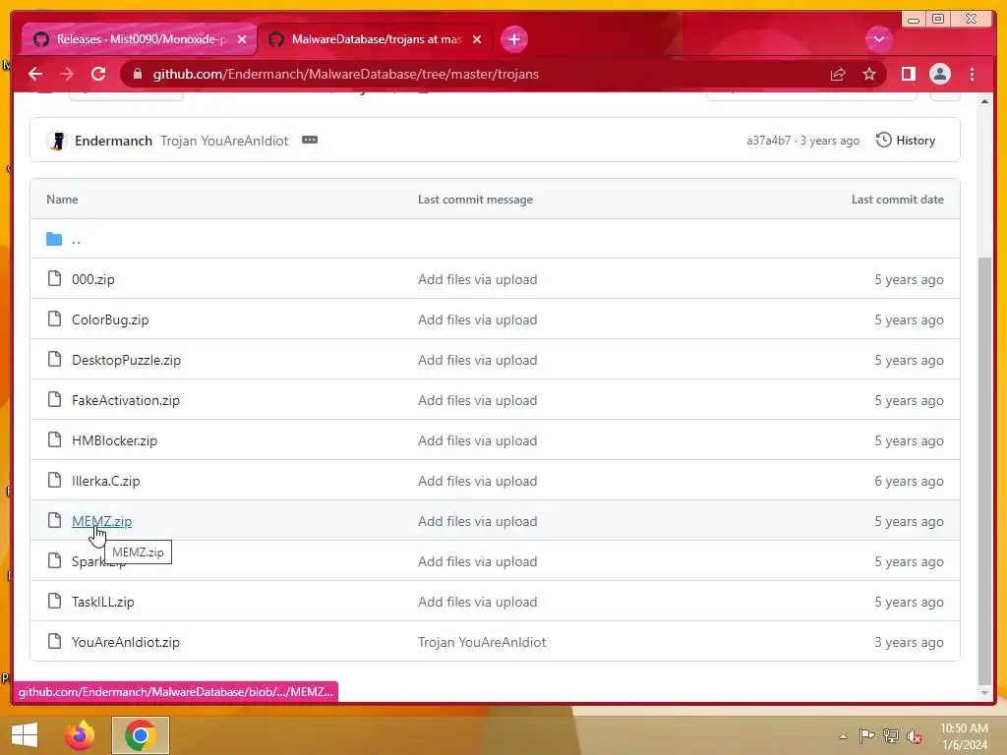
Task: Click the muted volume tray icon
Action: pos(915,736)
